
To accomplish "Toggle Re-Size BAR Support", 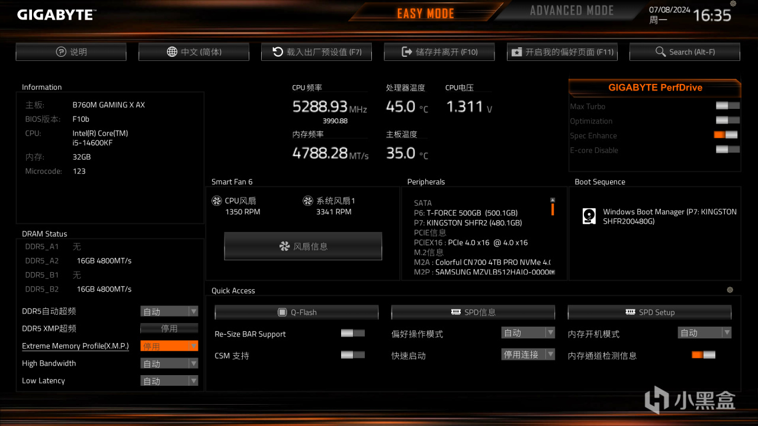I will click(x=353, y=334).
